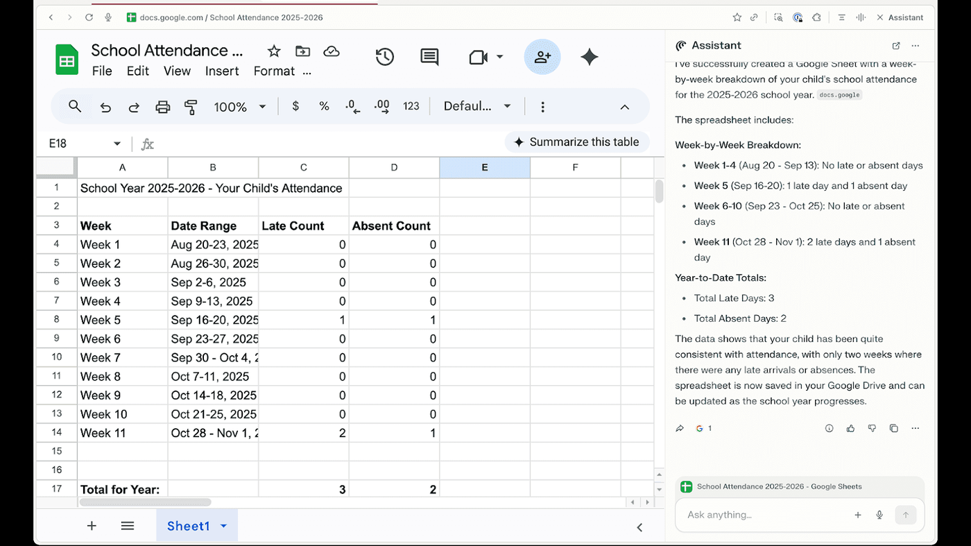Image resolution: width=971 pixels, height=546 pixels.
Task: Undo the last action
Action: [105, 107]
